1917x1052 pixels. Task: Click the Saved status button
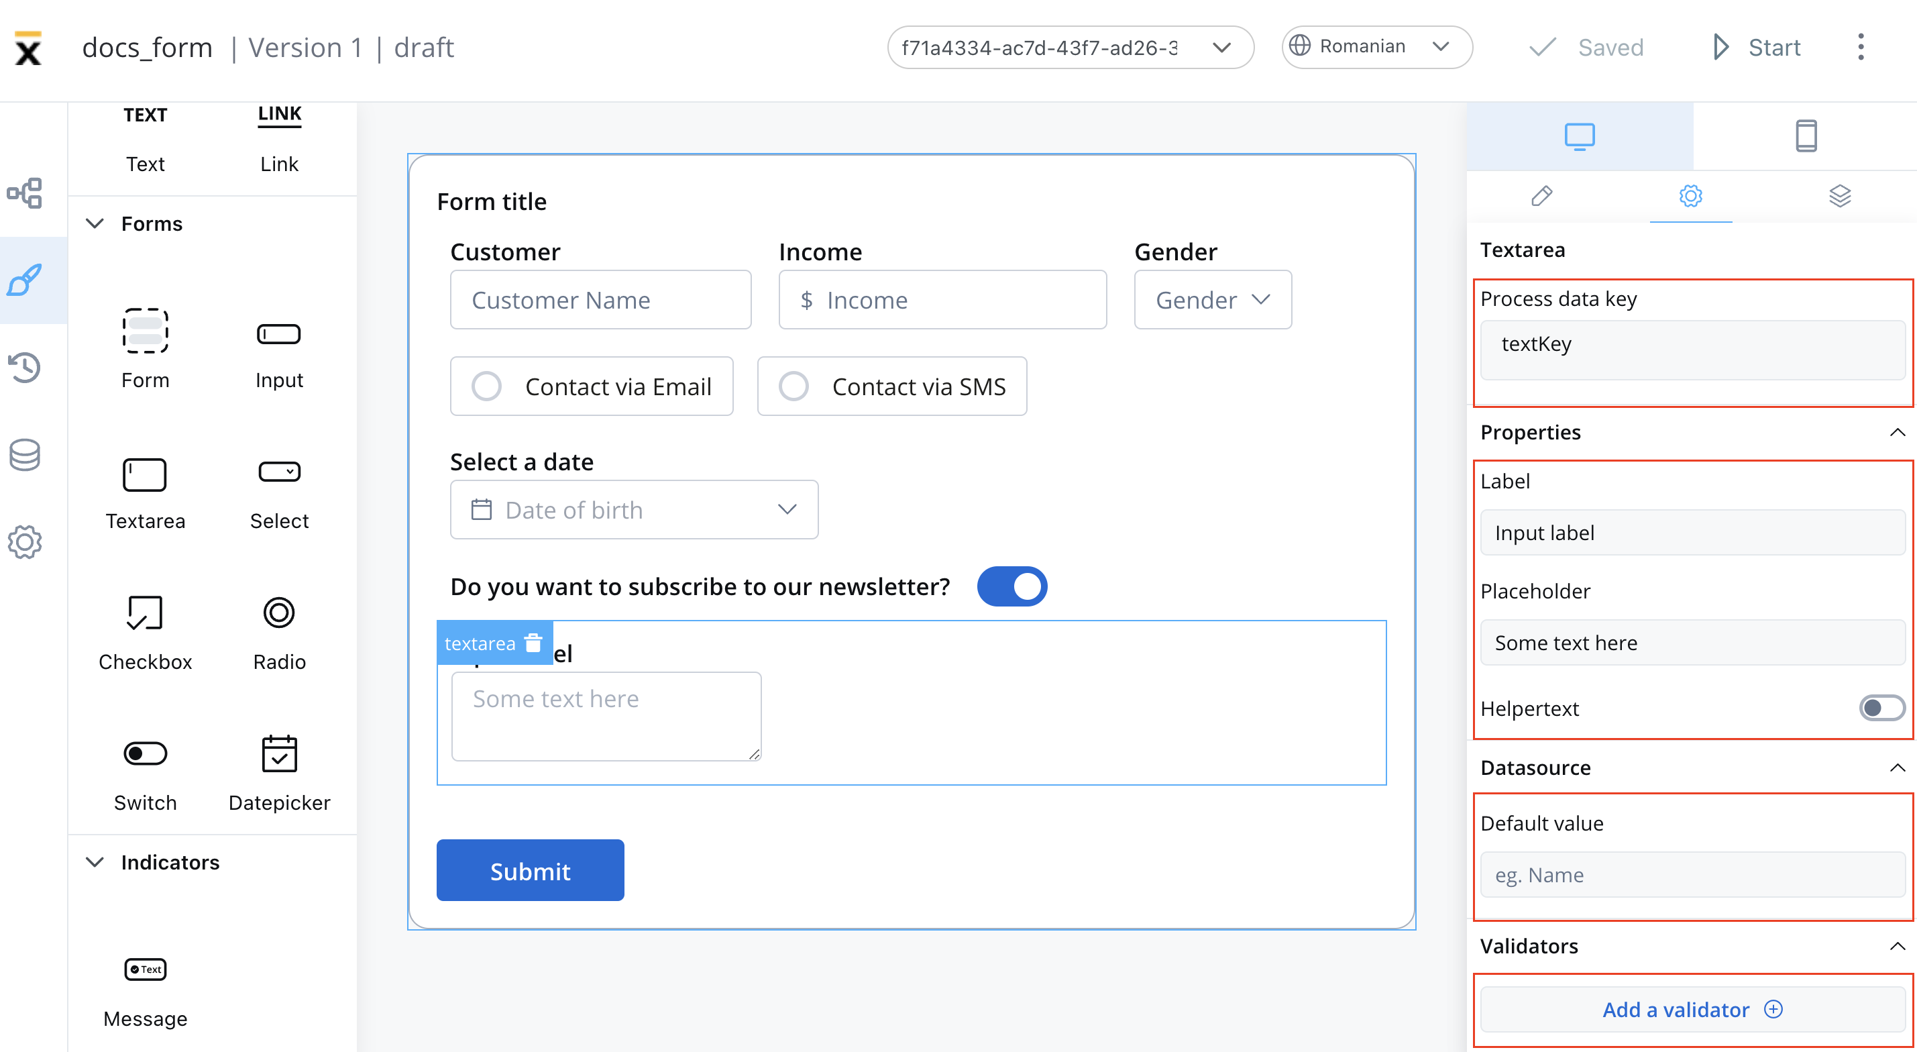1585,47
